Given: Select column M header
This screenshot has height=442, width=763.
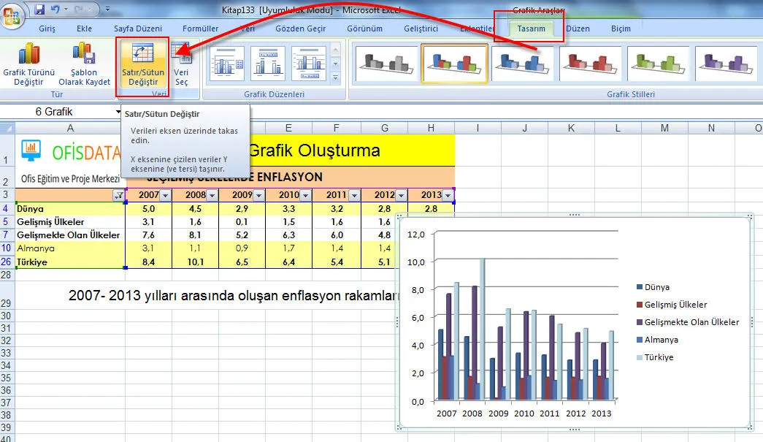Looking at the screenshot, I should 664,129.
